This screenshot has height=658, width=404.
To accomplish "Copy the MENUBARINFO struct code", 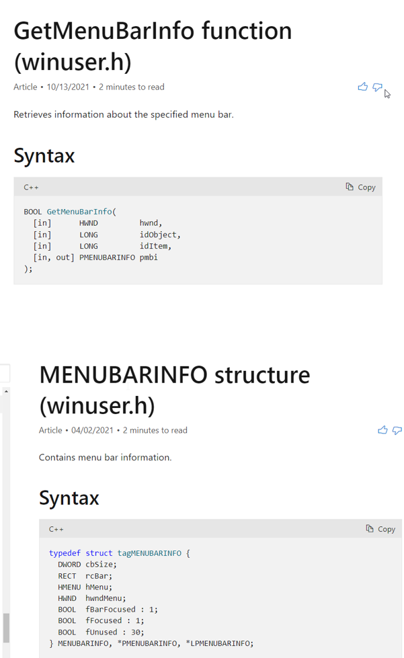I will click(x=380, y=529).
